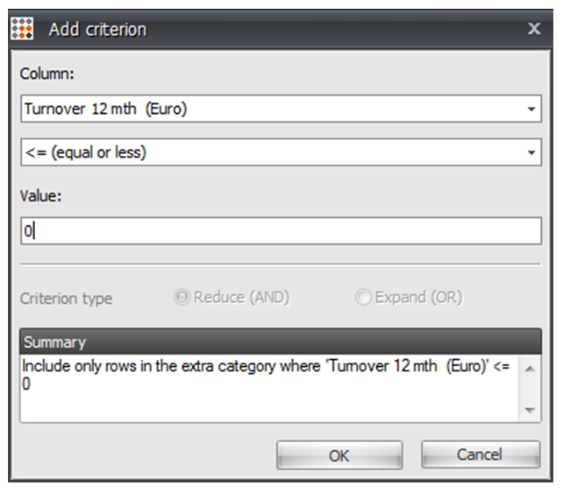
Task: Click the Add criterion title bar text
Action: (x=97, y=30)
